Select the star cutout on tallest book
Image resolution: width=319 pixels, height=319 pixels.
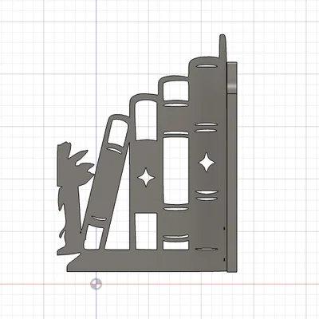[x=207, y=162]
